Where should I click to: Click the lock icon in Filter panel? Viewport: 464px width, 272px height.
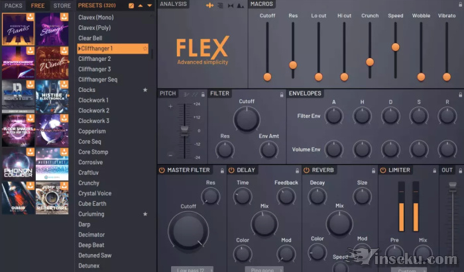[281, 94]
